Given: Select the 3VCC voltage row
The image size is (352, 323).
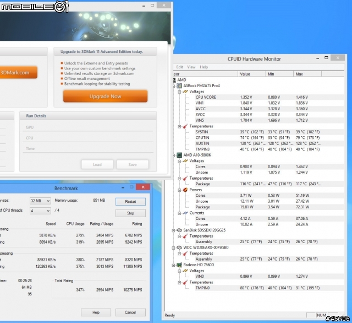Looking at the screenshot, I should [269, 115].
